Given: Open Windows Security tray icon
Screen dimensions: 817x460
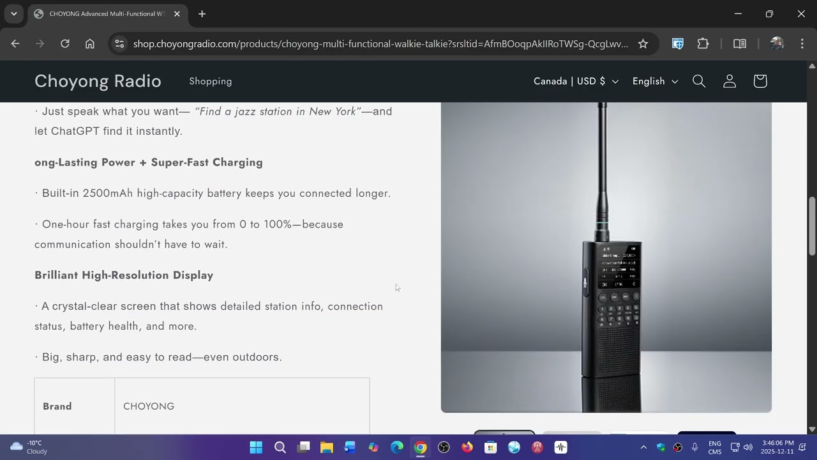Looking at the screenshot, I should [x=661, y=447].
